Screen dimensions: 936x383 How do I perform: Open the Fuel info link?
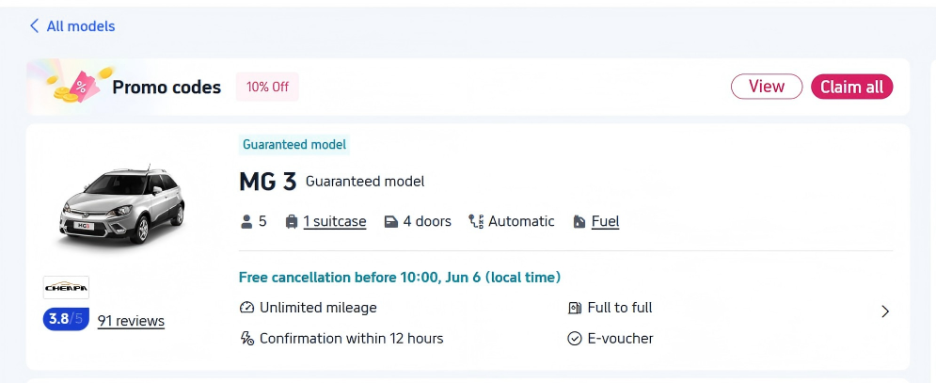click(605, 222)
